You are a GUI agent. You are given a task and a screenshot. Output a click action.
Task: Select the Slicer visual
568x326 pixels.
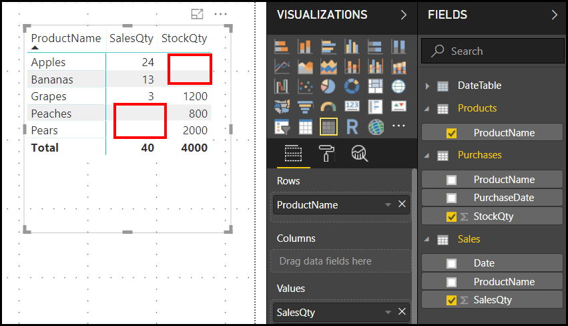coord(282,127)
